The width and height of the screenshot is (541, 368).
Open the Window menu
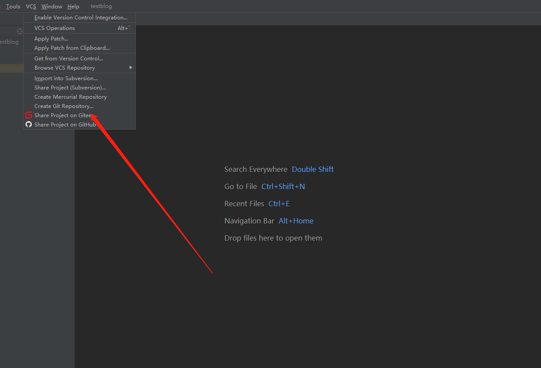click(52, 6)
